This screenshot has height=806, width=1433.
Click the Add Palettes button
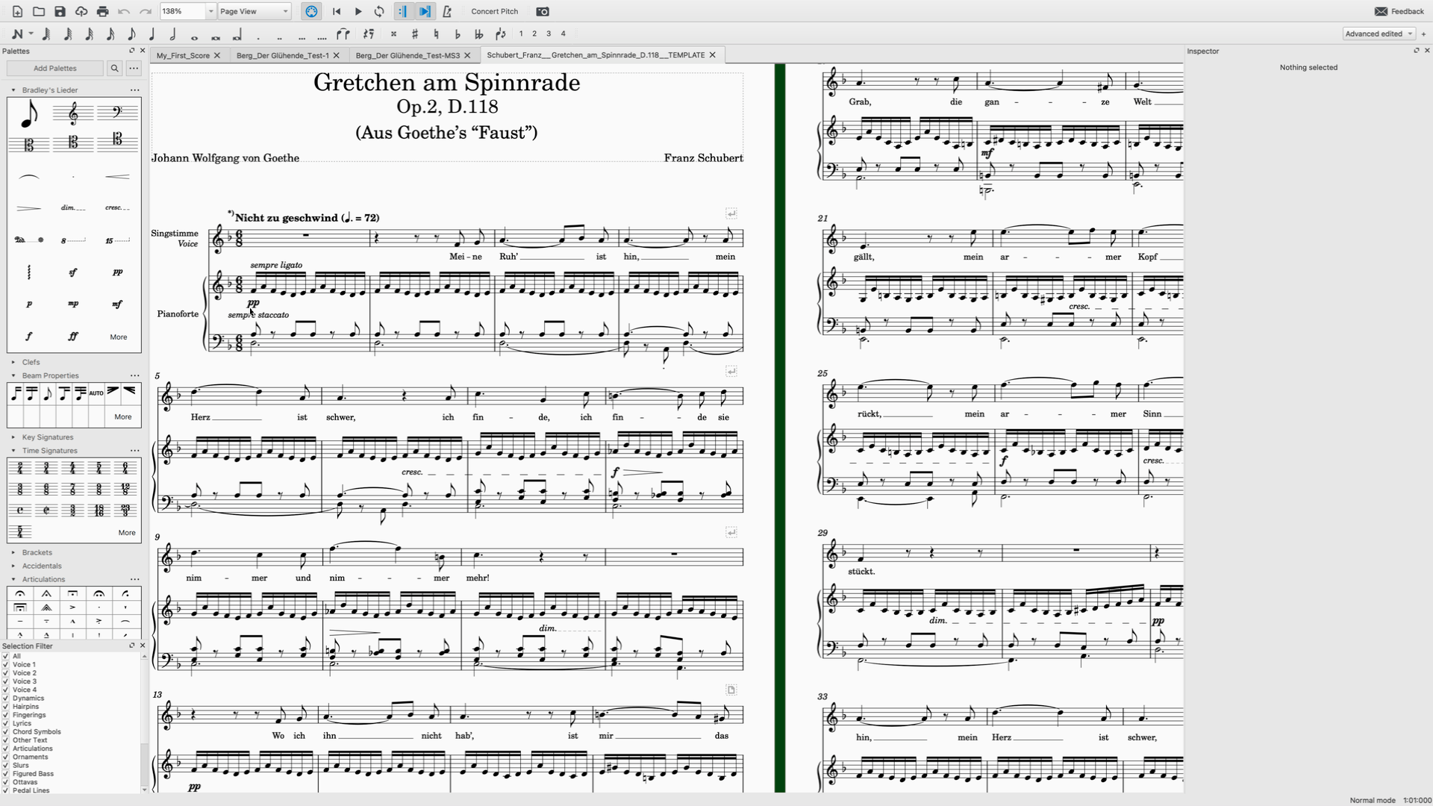click(55, 69)
